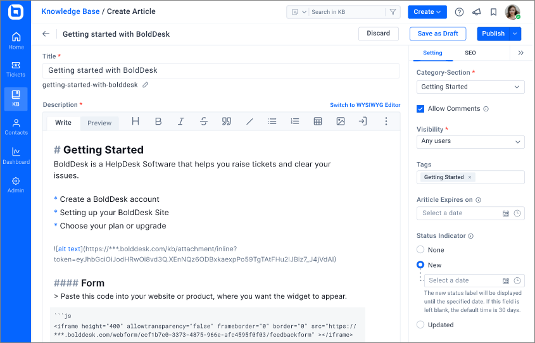Open Publish options arrow

515,34
